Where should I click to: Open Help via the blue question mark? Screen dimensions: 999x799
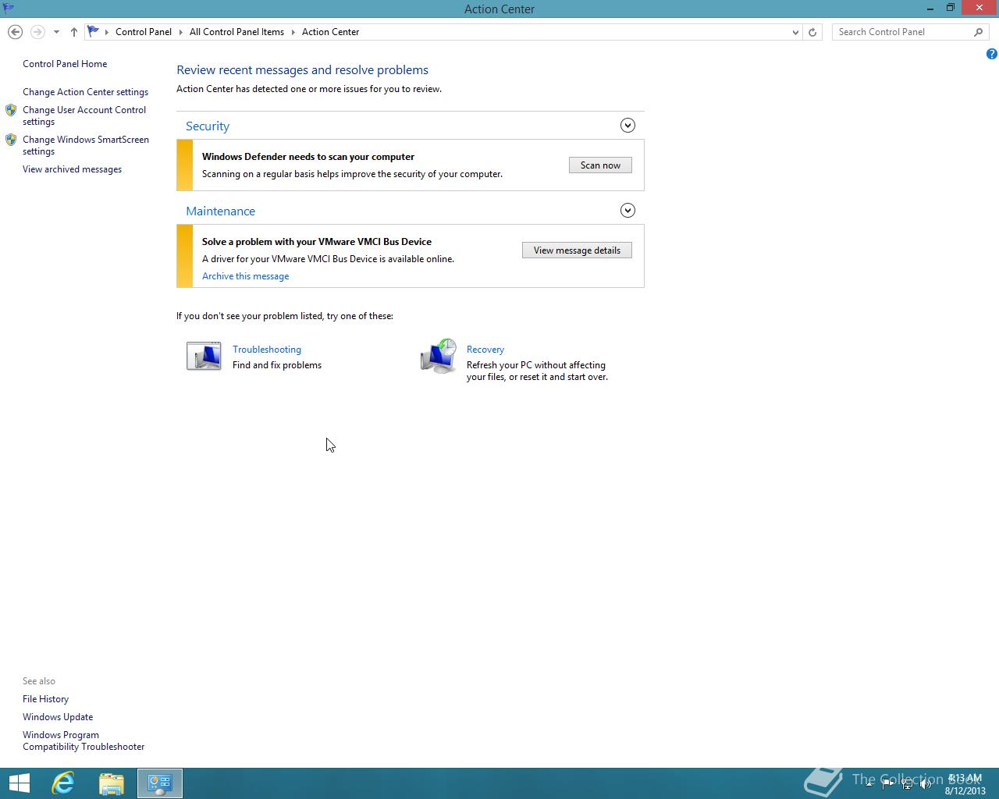coord(991,54)
